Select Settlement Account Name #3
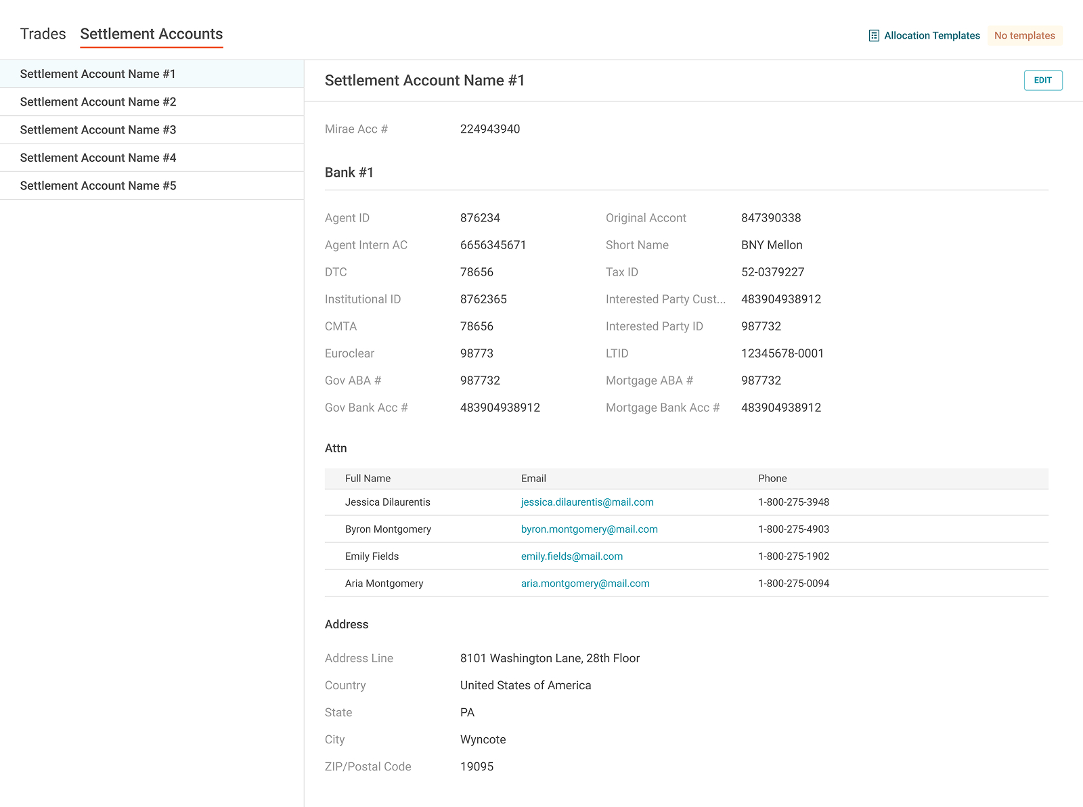Viewport: 1083px width, 807px height. click(152, 129)
